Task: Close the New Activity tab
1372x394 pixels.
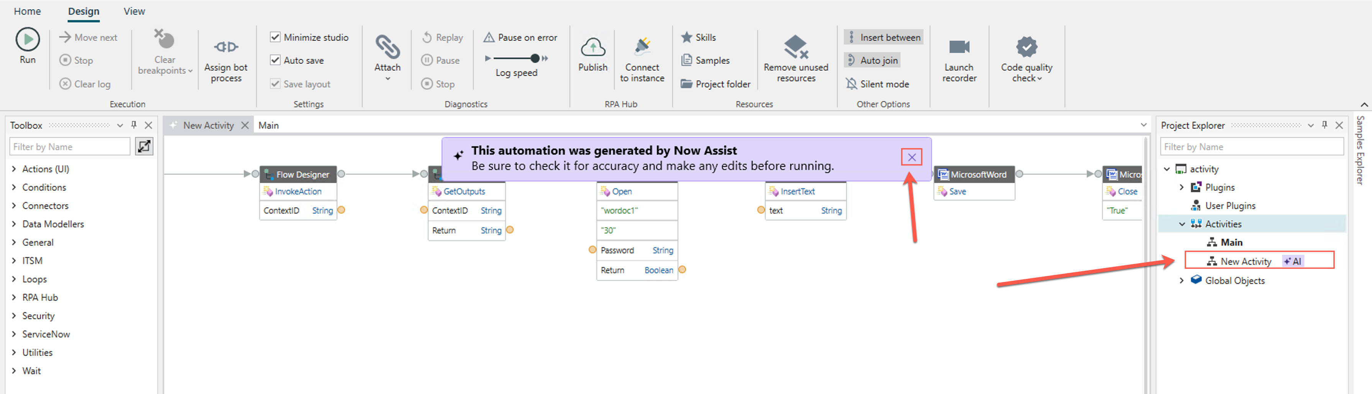Action: [x=245, y=125]
